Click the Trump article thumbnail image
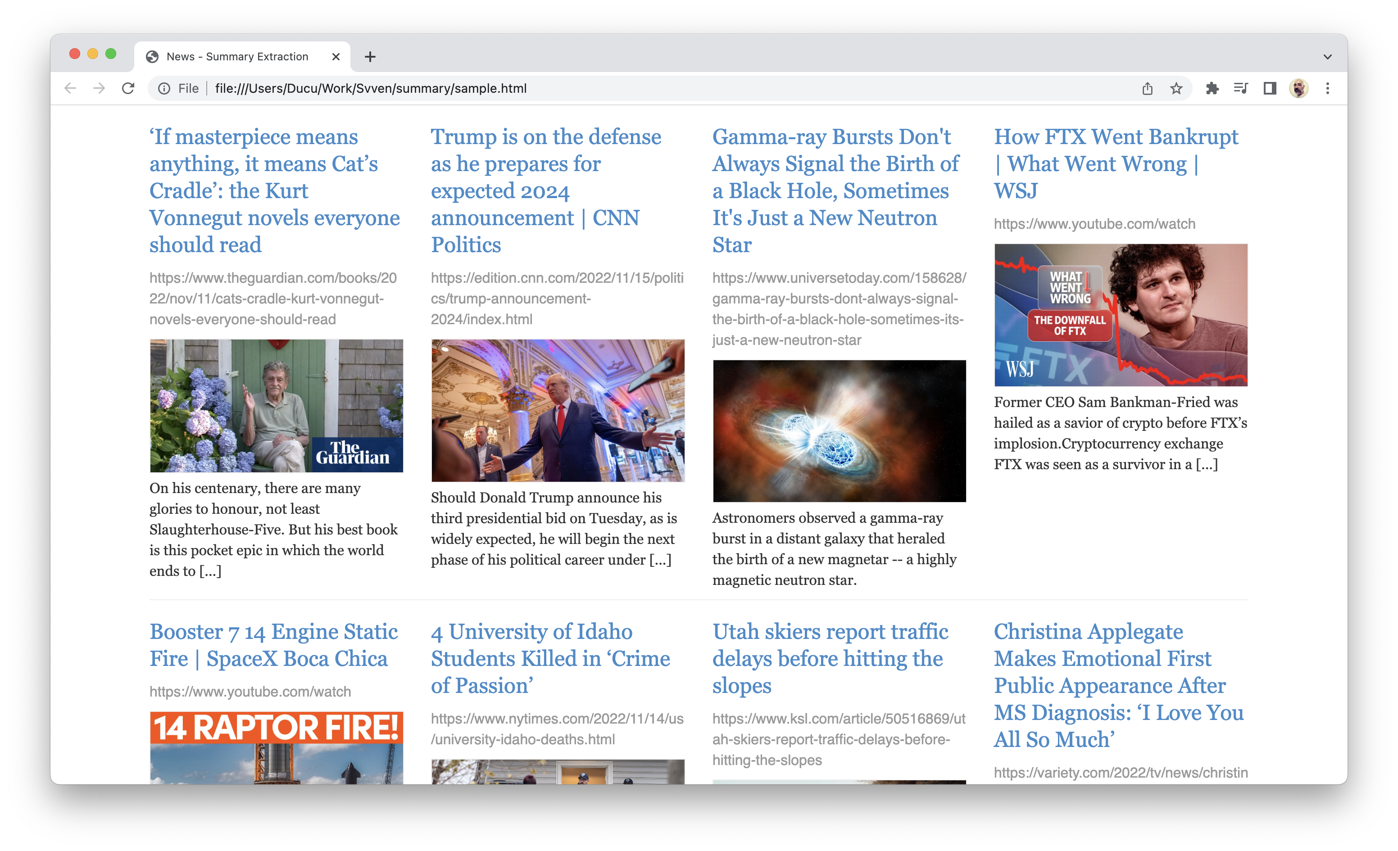This screenshot has width=1398, height=851. click(558, 411)
